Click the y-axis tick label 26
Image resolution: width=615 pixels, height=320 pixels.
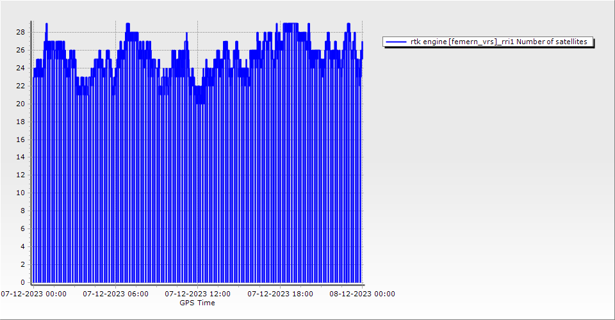point(20,50)
